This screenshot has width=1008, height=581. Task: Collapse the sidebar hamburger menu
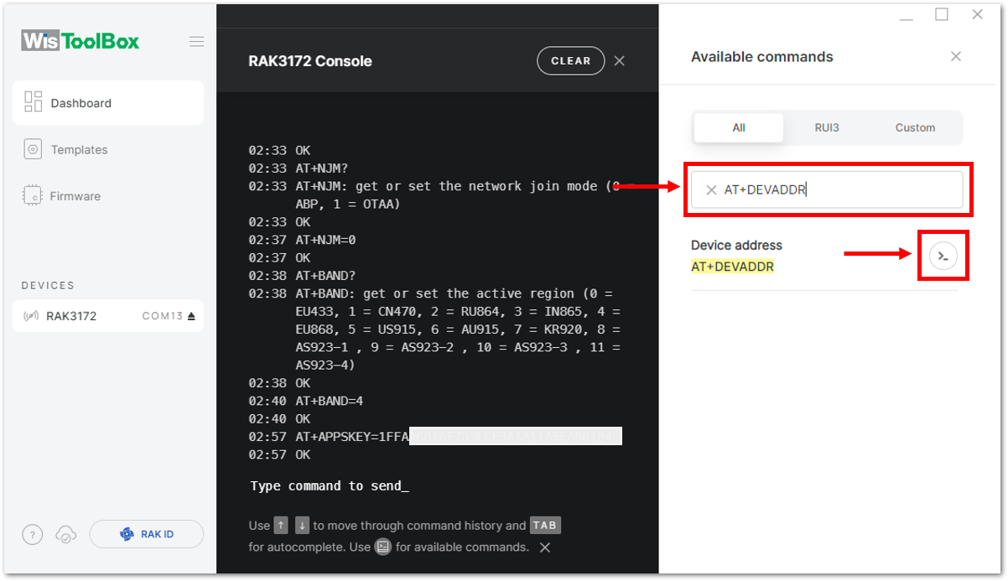[196, 42]
